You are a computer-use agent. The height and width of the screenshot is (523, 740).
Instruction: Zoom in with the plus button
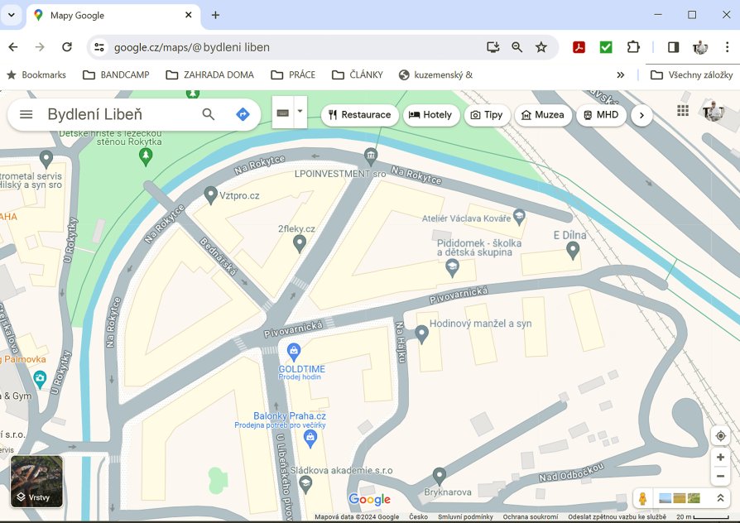tap(720, 457)
